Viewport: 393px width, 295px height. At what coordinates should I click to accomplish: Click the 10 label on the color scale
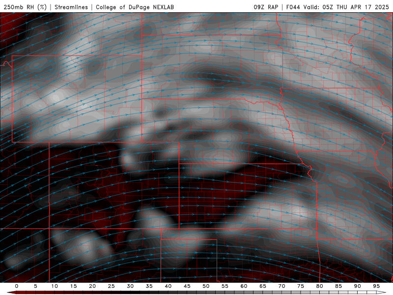(55, 286)
